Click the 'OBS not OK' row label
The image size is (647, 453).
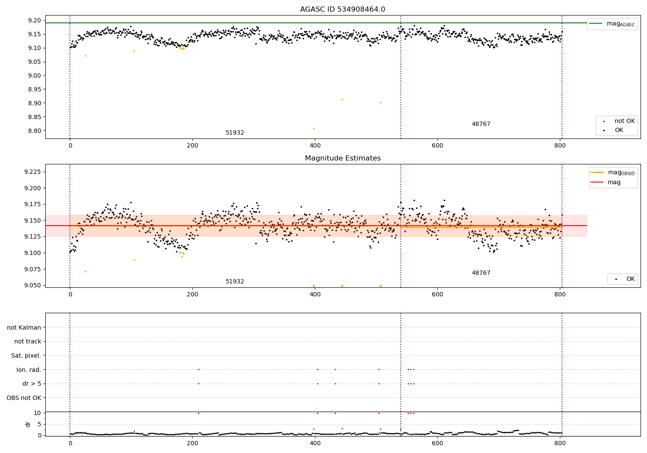point(24,398)
